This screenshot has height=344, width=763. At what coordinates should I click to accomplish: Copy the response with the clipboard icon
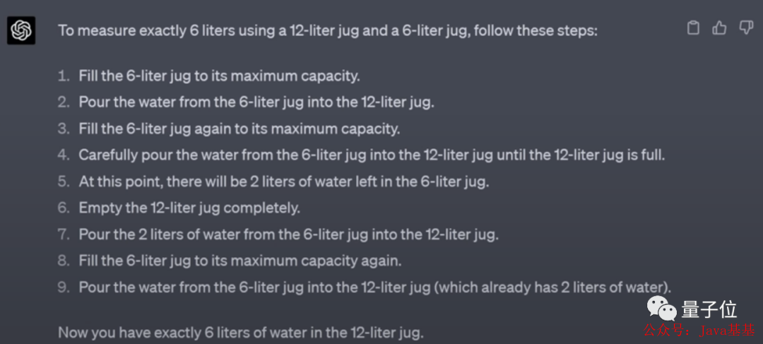694,28
